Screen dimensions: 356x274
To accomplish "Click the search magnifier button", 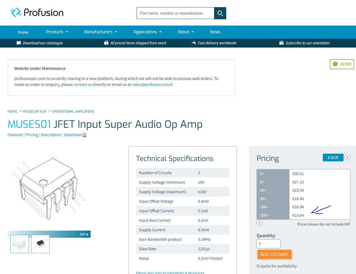I will pos(220,13).
